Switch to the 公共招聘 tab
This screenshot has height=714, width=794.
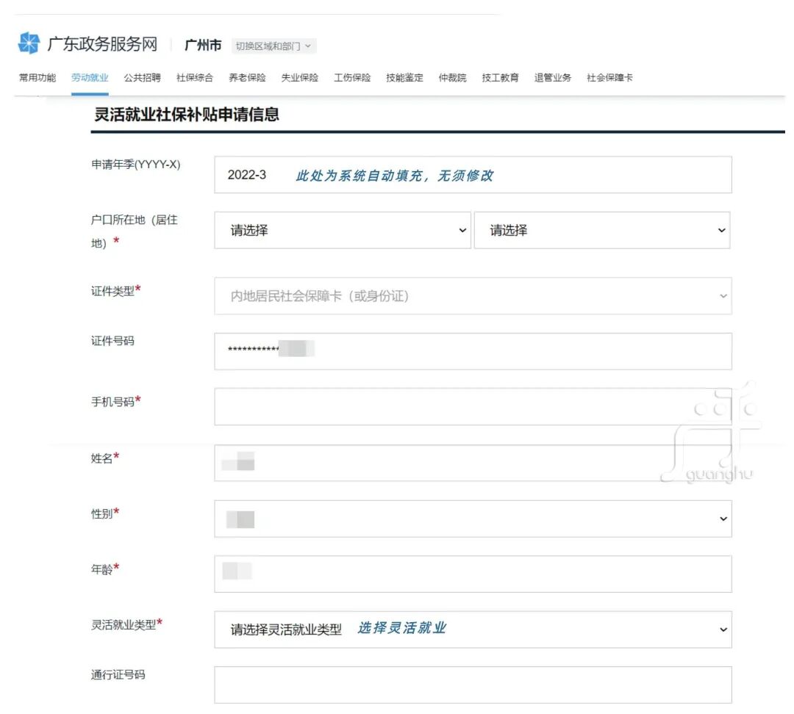pos(143,77)
